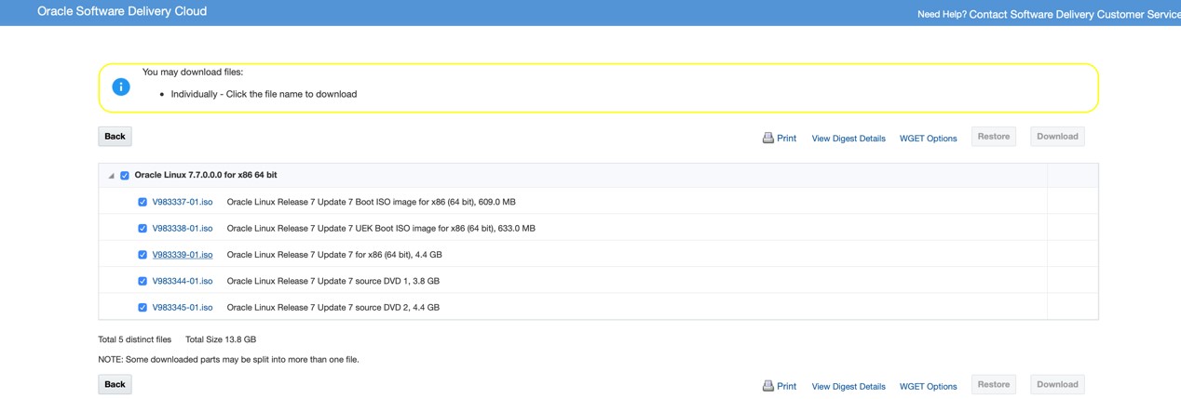This screenshot has width=1181, height=399.
Task: Download file V983345-01.iso
Action: (x=183, y=307)
